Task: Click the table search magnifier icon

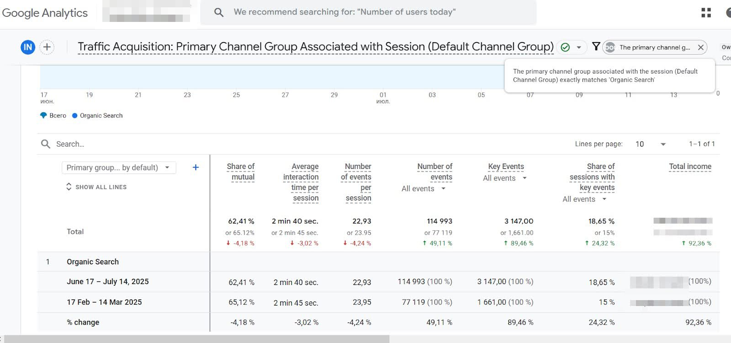Action: (x=46, y=144)
